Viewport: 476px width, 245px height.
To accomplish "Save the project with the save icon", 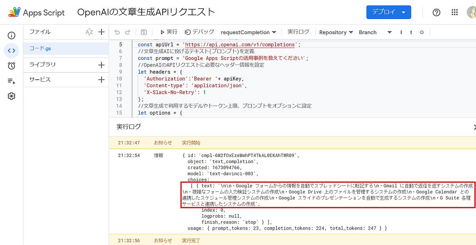I will pyautogui.click(x=144, y=32).
